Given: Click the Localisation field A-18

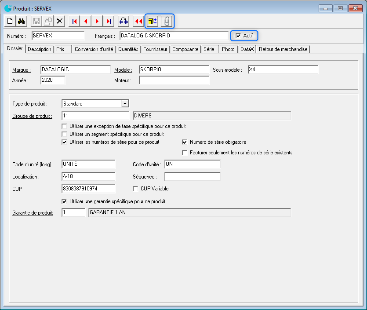Looking at the screenshot, I should [88, 176].
